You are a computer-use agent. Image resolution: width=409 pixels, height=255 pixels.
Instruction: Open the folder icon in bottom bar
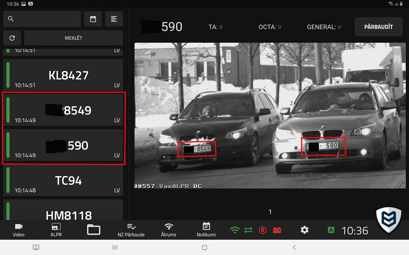[x=93, y=230]
